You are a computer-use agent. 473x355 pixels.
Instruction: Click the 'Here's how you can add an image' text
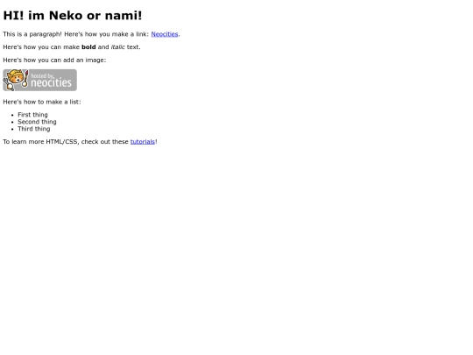pyautogui.click(x=54, y=60)
